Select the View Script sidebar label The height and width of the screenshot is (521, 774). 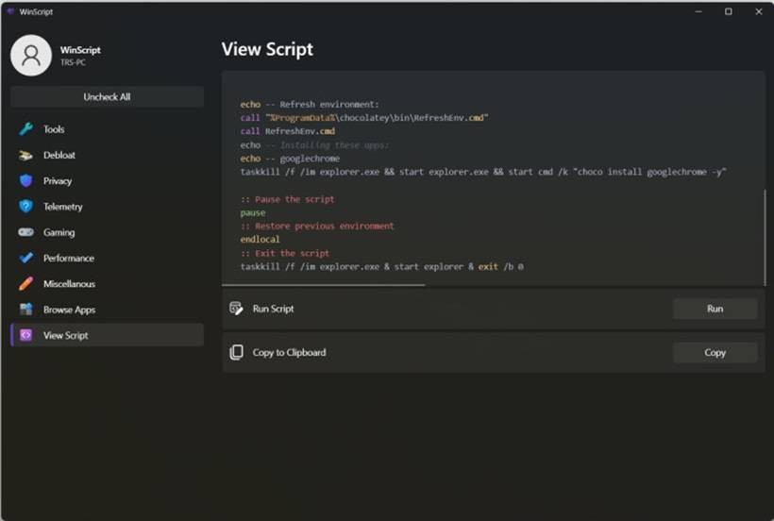pyautogui.click(x=66, y=335)
